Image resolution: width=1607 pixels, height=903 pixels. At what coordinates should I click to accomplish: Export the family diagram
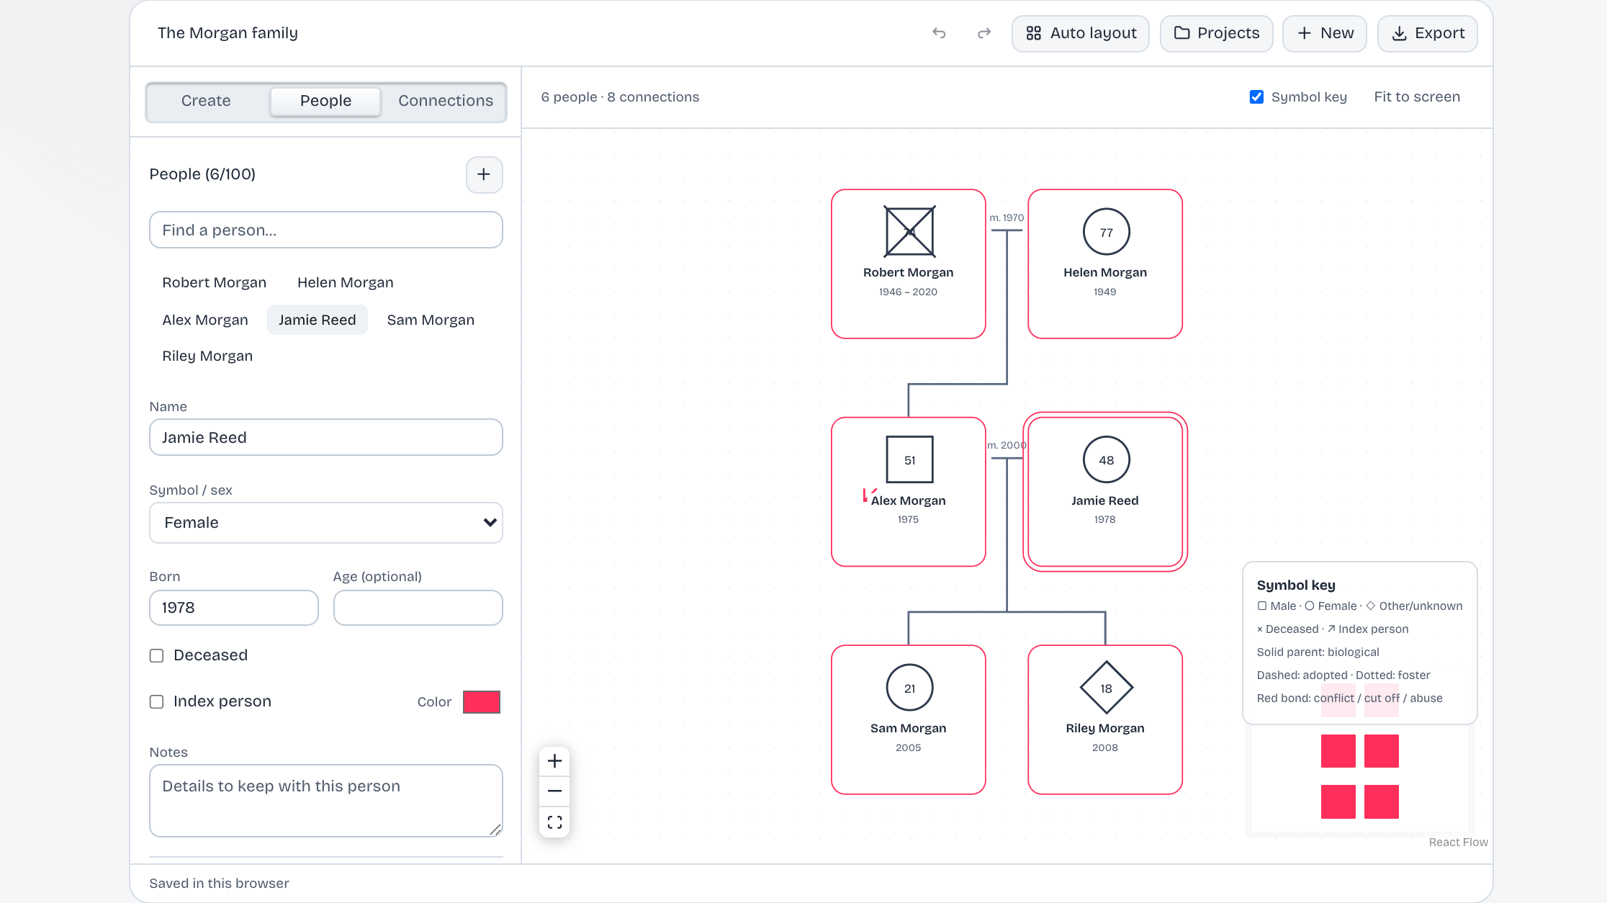pyautogui.click(x=1428, y=33)
